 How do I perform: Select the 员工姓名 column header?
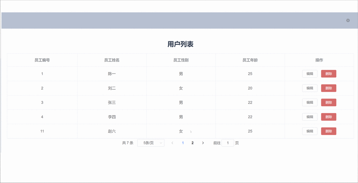112,60
